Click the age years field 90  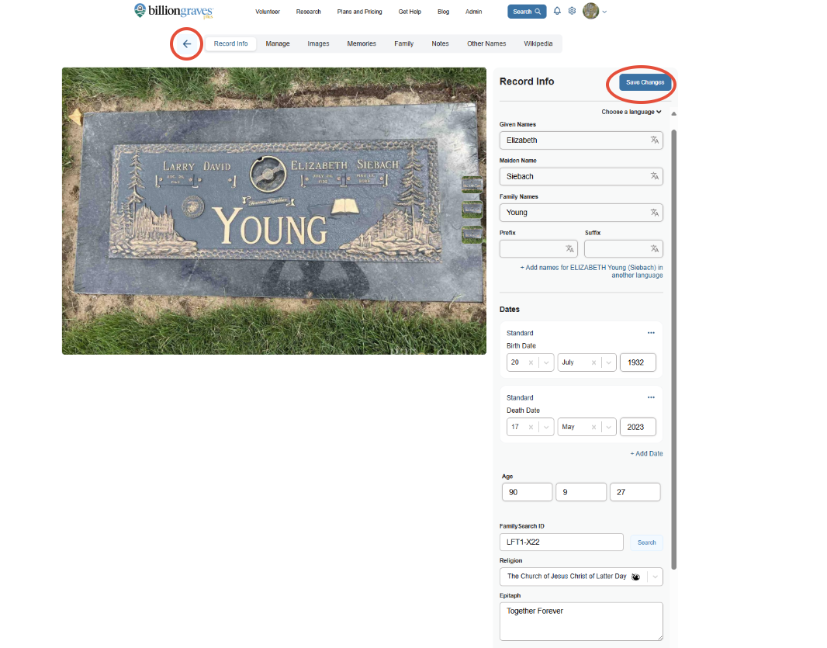click(527, 492)
